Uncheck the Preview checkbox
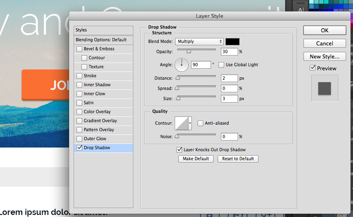Viewport: 353px width, 217px height. [313, 68]
